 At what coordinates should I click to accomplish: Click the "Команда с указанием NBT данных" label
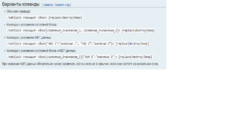pyautogui.click(x=29, y=38)
